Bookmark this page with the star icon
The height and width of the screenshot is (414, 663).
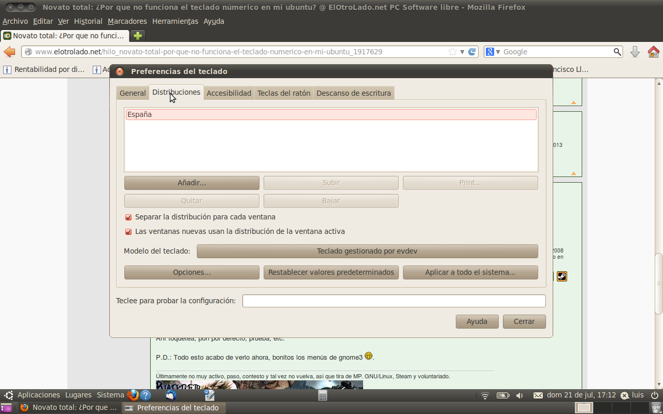(452, 52)
